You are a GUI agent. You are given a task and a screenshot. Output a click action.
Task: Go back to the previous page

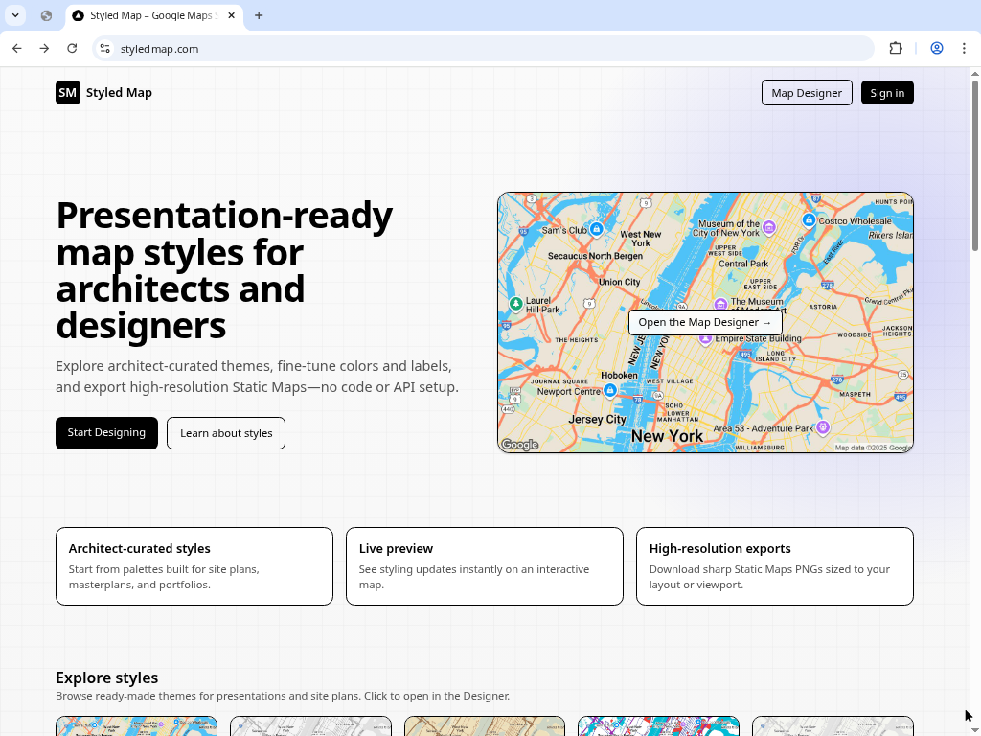coord(17,48)
